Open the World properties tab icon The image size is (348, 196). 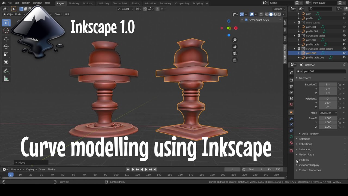click(291, 105)
